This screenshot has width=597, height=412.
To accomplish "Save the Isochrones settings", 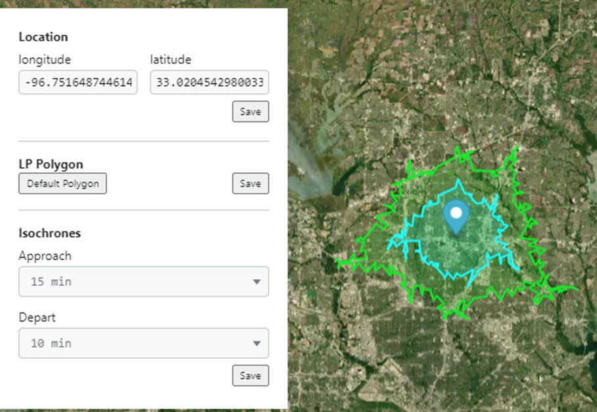I will [x=251, y=375].
